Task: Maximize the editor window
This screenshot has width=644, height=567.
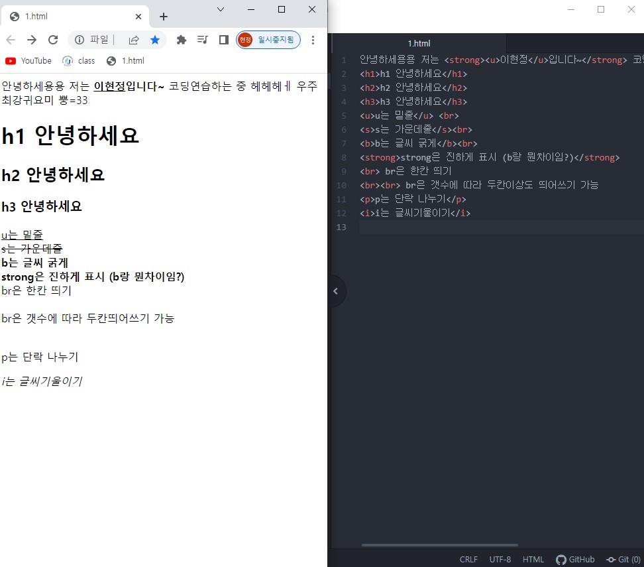Action: 601,9
